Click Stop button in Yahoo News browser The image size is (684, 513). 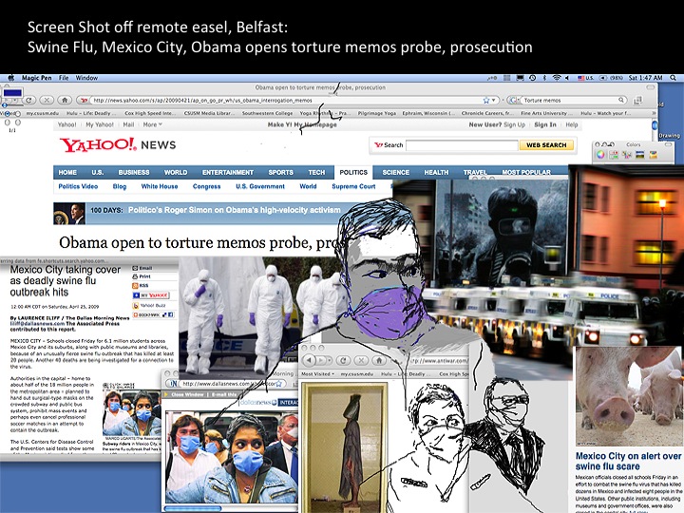(x=47, y=101)
